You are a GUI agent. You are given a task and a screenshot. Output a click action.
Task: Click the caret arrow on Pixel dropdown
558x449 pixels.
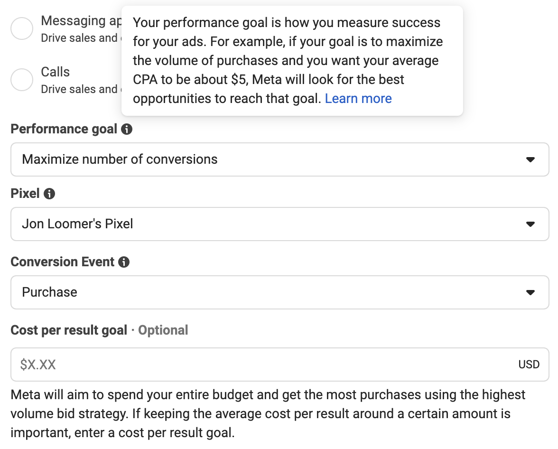tap(530, 224)
